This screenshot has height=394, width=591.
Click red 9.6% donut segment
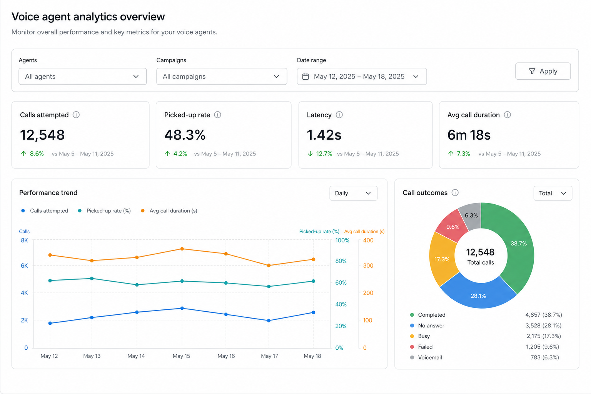pyautogui.click(x=453, y=227)
